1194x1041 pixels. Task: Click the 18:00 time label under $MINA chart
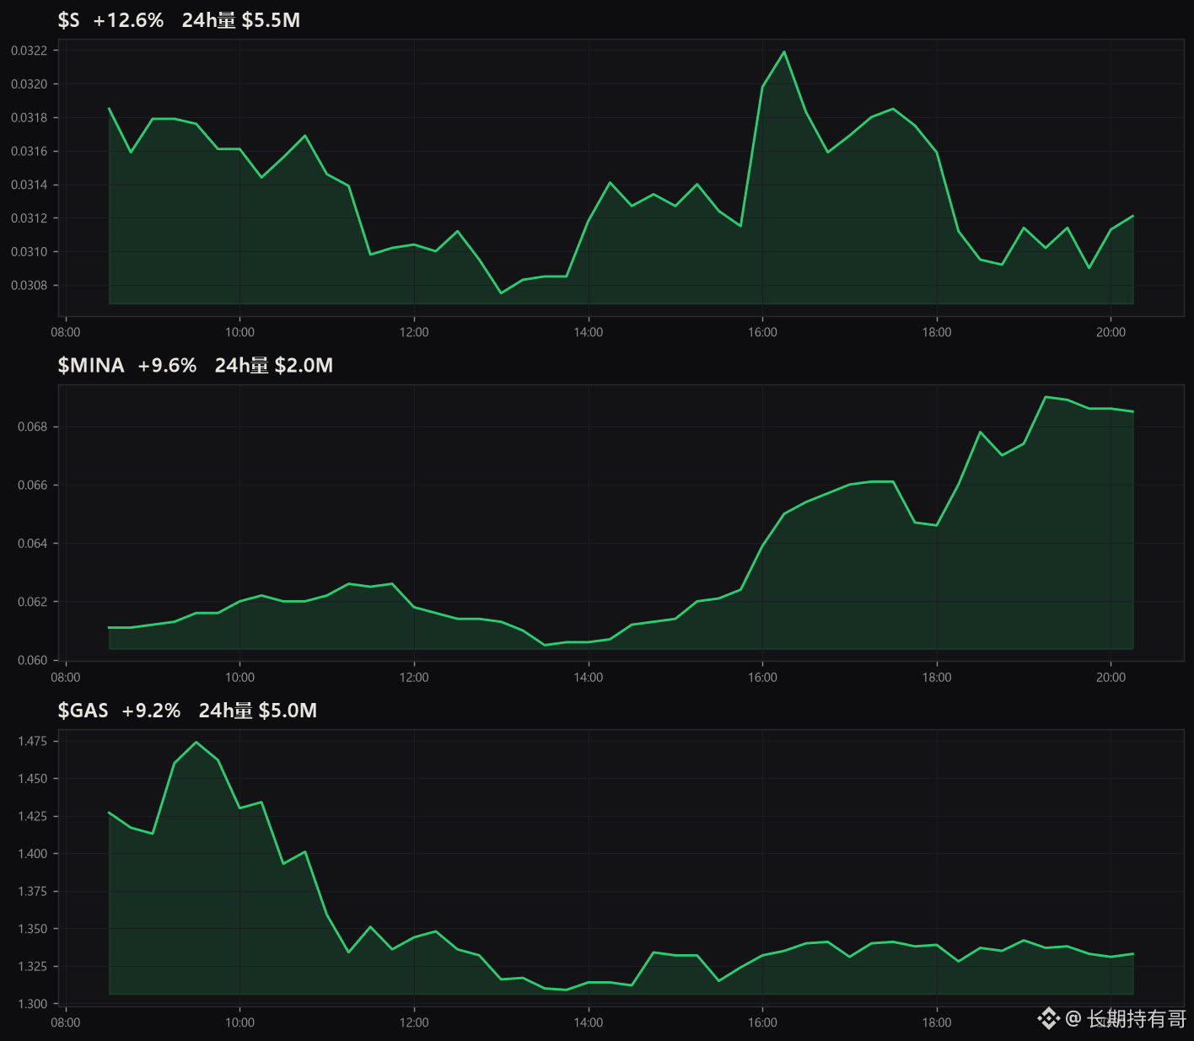tap(937, 677)
